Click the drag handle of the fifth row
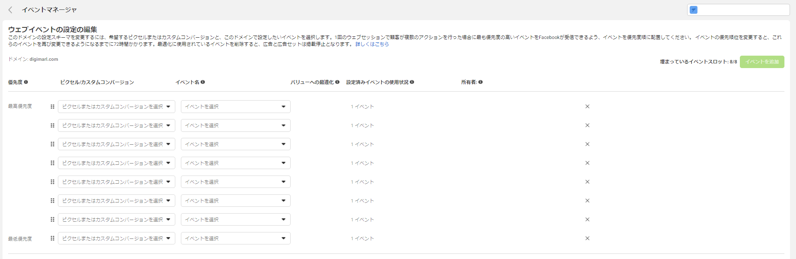This screenshot has width=796, height=259. tap(52, 182)
